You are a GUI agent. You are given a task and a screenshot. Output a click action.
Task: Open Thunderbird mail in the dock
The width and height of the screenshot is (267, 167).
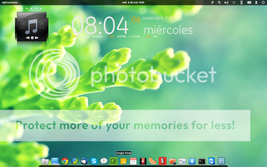[x=84, y=161]
